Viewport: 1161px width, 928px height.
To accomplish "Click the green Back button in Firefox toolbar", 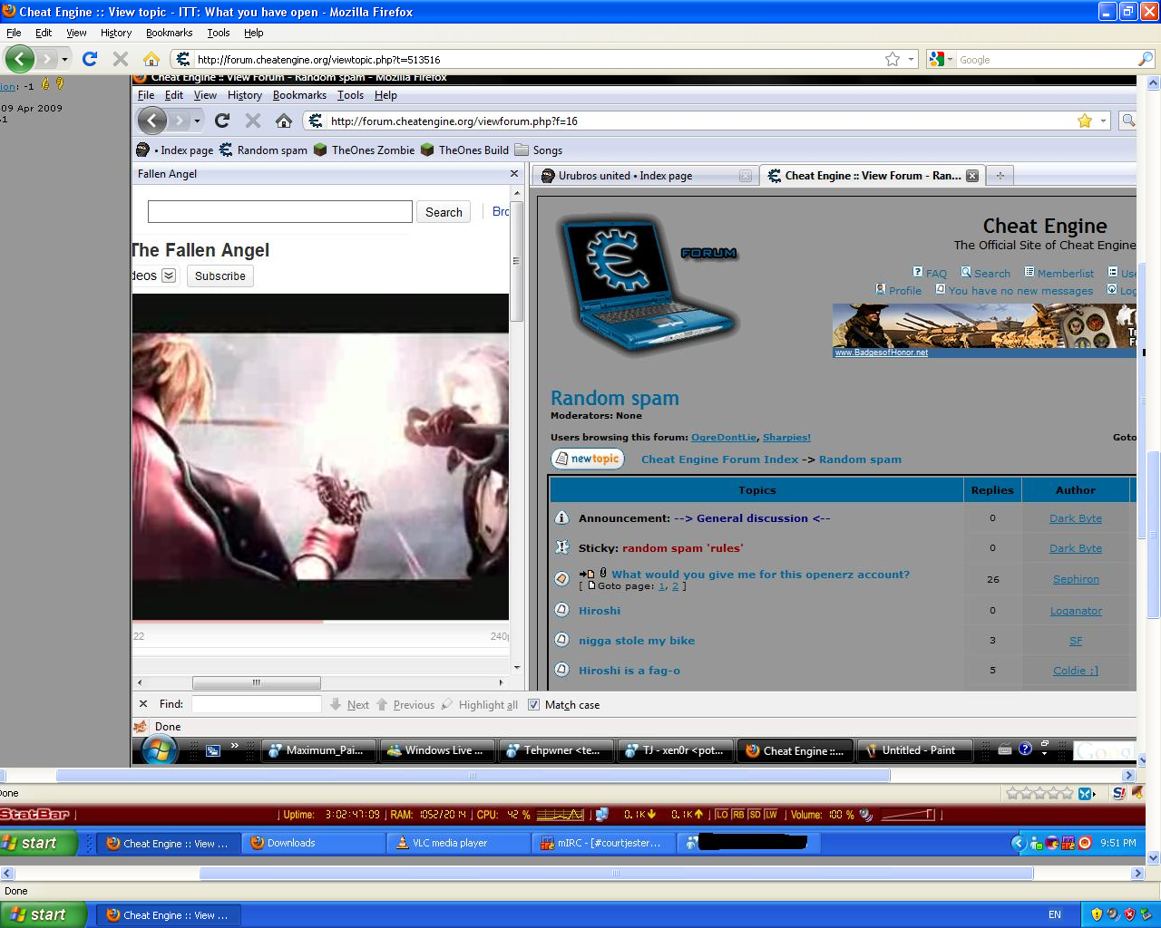I will (20, 59).
